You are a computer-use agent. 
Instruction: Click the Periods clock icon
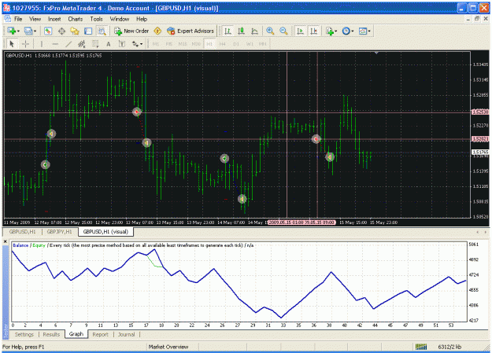pyautogui.click(x=346, y=31)
